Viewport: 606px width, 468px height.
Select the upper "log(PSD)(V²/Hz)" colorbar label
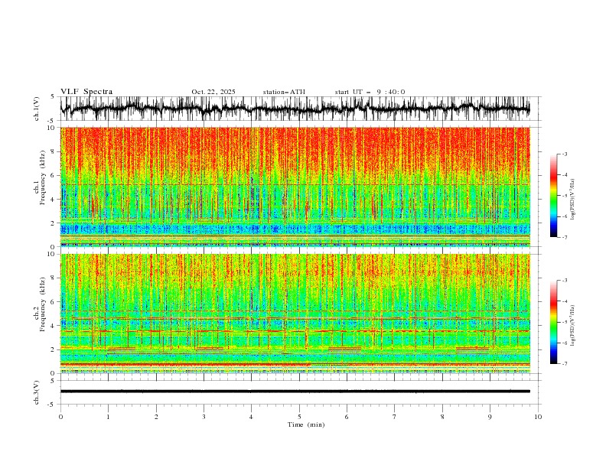pyautogui.click(x=572, y=200)
